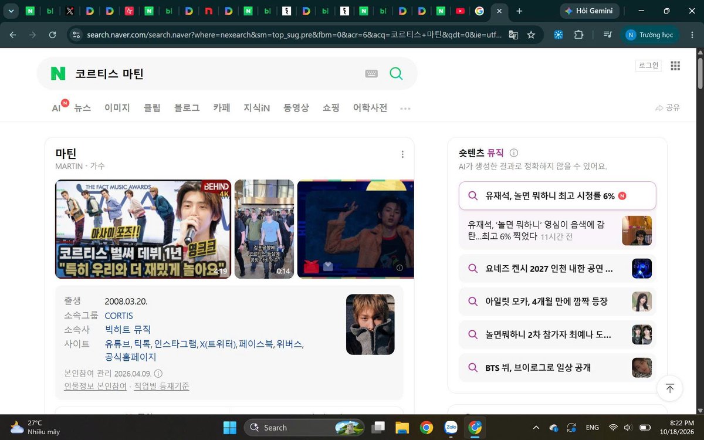Open the 공식홈페이지 link
This screenshot has height=440, width=704.
click(x=131, y=357)
